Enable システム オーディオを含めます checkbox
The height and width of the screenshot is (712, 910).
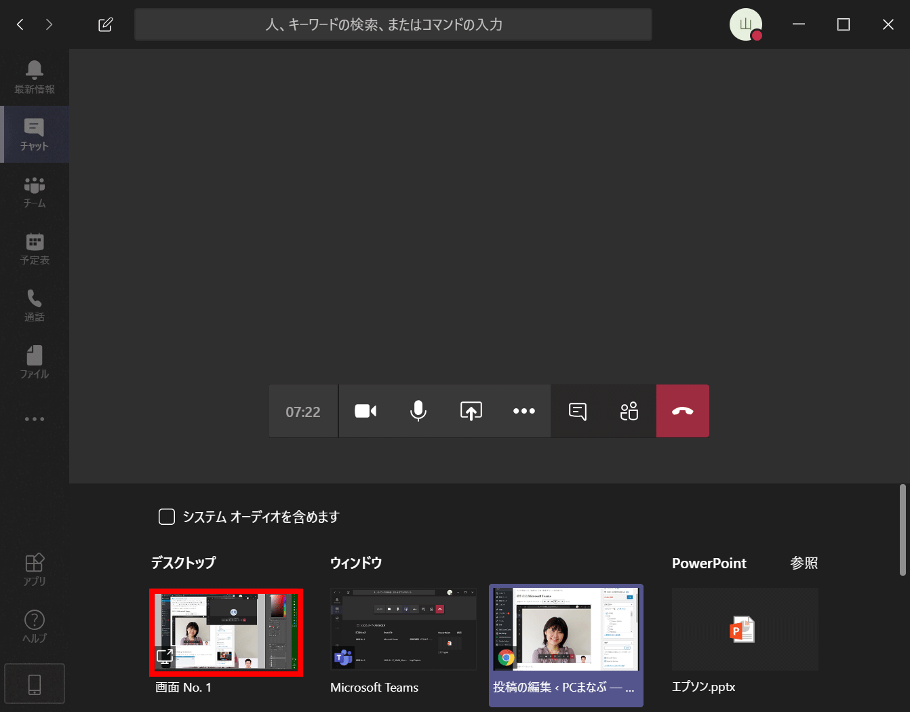tap(167, 517)
